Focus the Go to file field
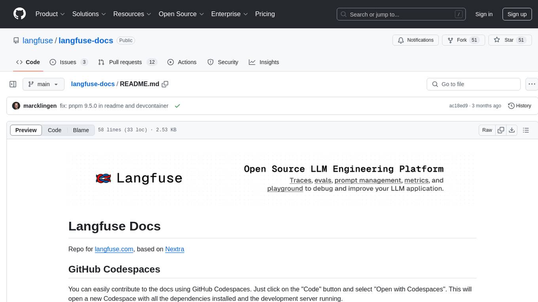The image size is (538, 302). 474,84
